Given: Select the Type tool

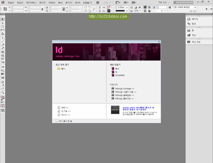Looking at the screenshot, I should coord(3,38).
